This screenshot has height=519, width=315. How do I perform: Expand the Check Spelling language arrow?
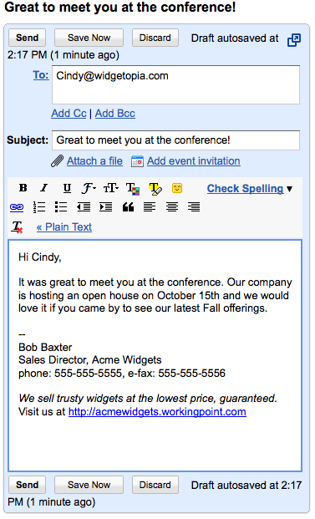290,189
